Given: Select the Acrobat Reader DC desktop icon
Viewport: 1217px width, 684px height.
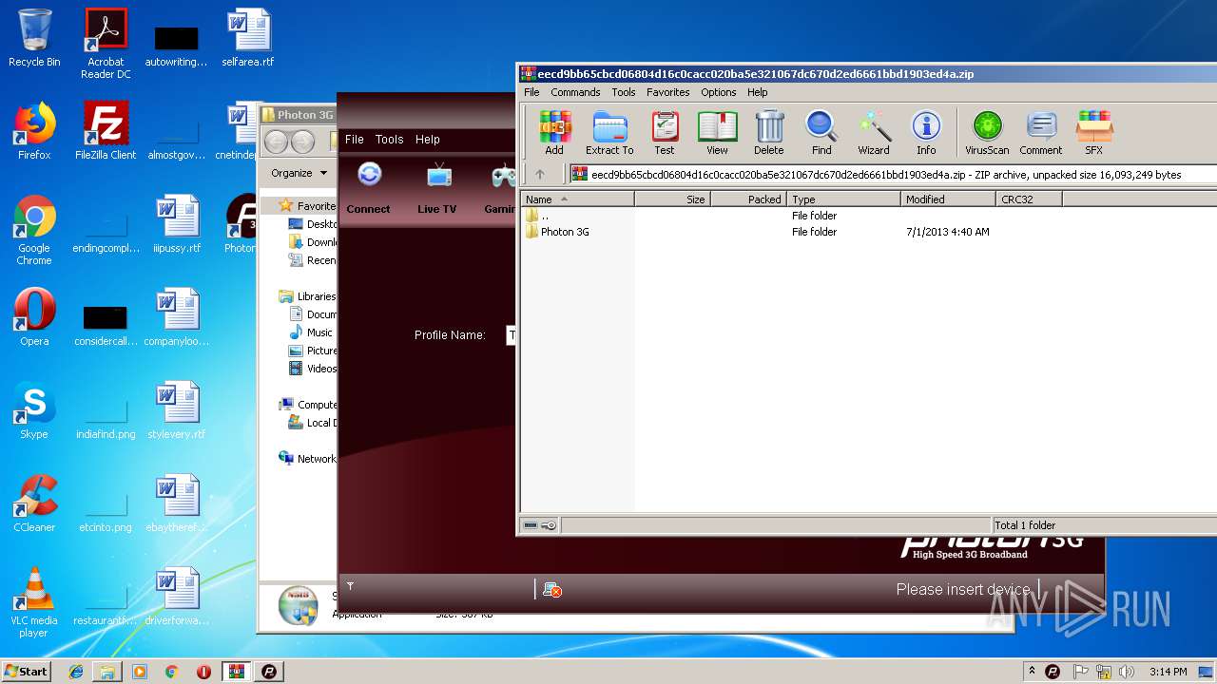Looking at the screenshot, I should [x=106, y=44].
